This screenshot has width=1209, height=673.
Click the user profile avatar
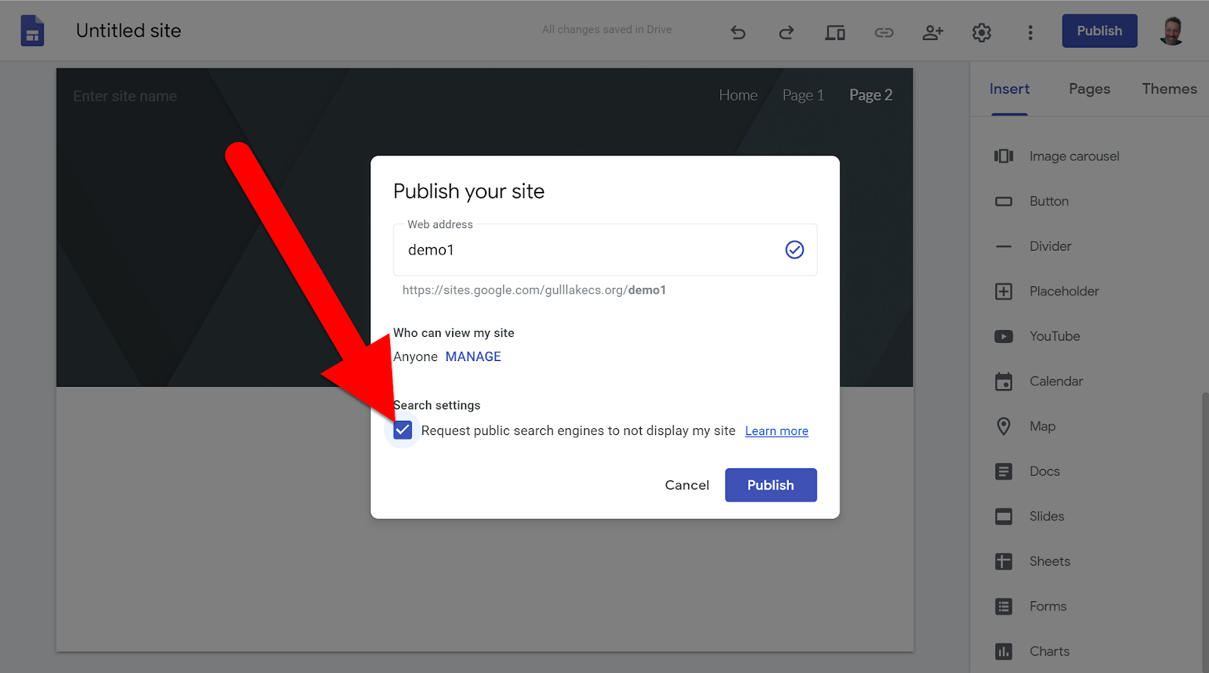1172,31
